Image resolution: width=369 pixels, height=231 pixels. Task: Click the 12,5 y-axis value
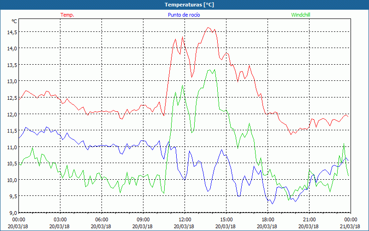click(12, 98)
